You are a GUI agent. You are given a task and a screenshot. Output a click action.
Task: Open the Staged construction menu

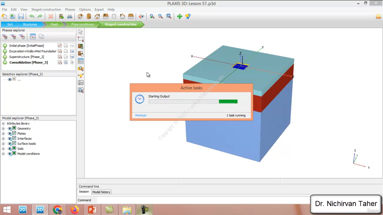(x=46, y=10)
